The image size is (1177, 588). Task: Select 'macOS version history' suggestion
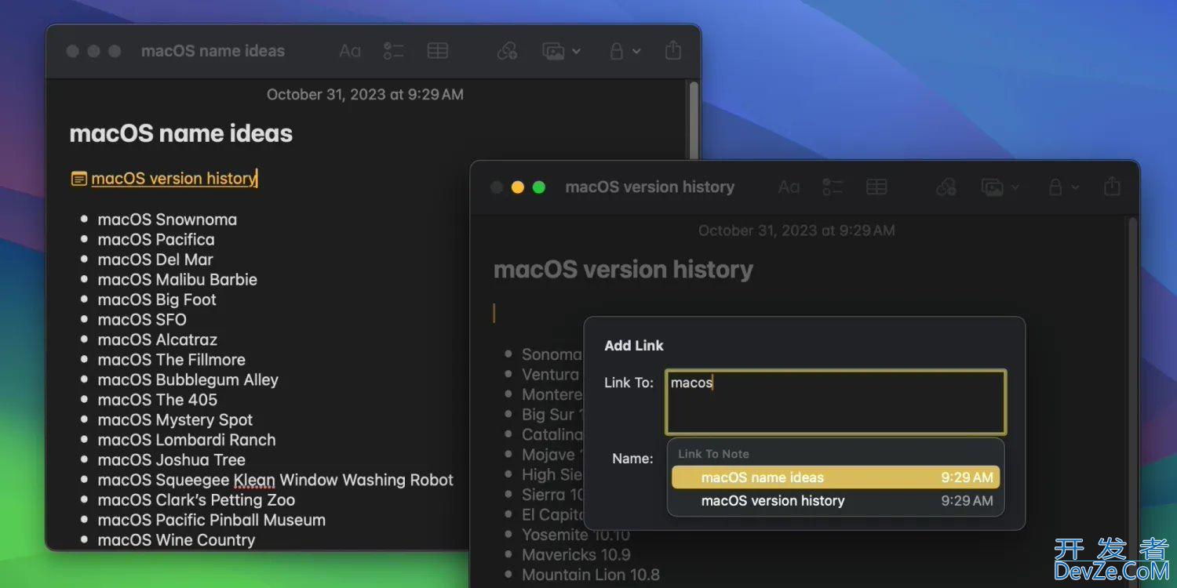(x=836, y=501)
